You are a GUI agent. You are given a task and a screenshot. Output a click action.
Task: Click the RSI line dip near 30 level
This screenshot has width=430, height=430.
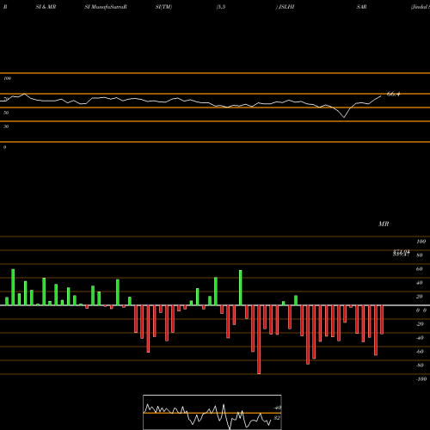click(x=344, y=117)
